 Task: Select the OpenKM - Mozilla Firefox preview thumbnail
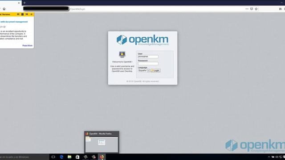(x=102, y=142)
